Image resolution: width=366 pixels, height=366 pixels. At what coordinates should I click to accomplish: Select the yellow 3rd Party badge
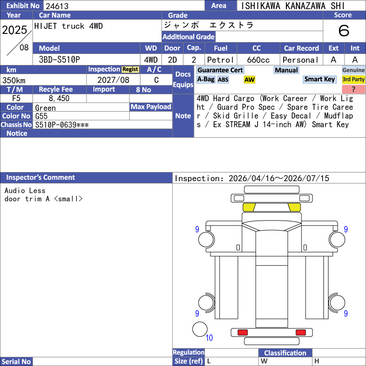(353, 80)
